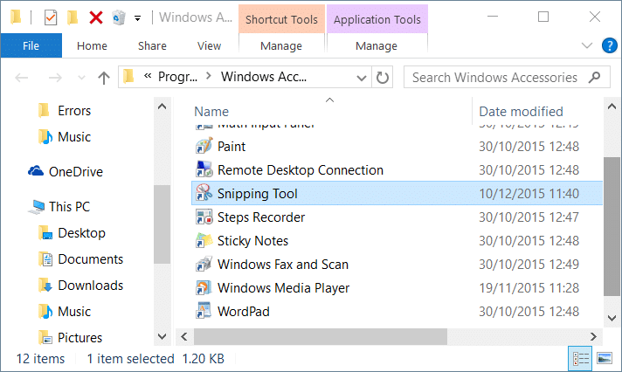Expand the ribbon with the chevron
The height and width of the screenshot is (372, 622).
[x=587, y=45]
